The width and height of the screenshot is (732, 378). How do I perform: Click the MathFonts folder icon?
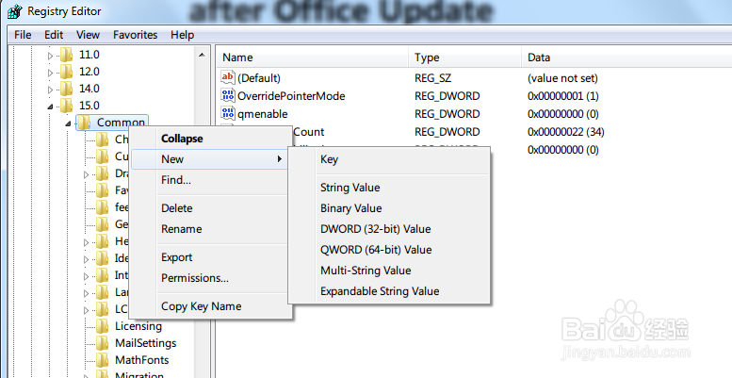[103, 360]
